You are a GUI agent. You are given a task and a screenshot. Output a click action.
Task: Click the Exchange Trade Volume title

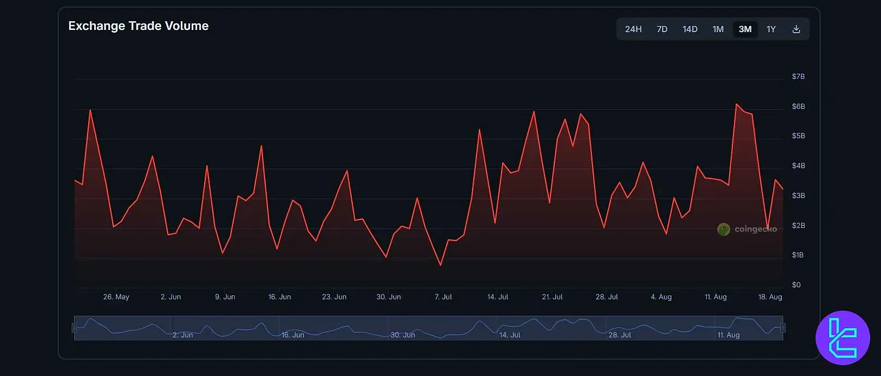138,26
